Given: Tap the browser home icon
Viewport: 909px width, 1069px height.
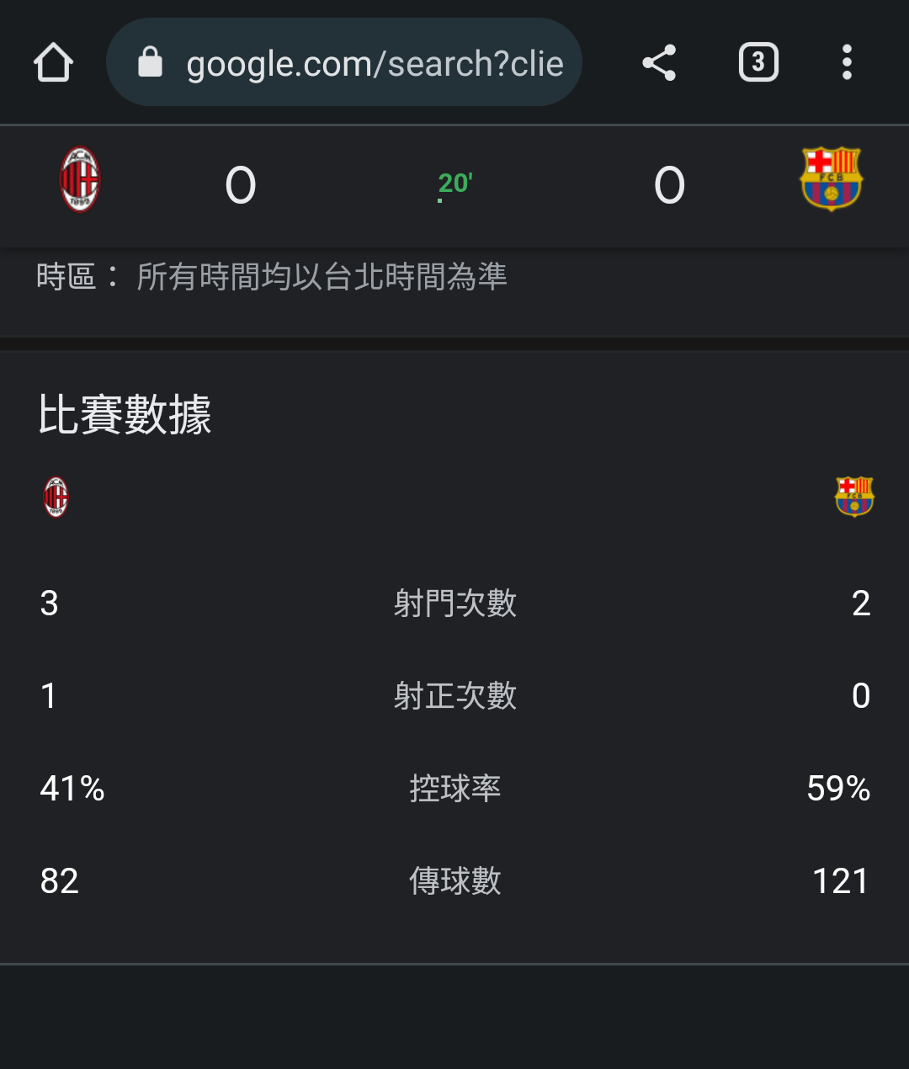Looking at the screenshot, I should [53, 62].
